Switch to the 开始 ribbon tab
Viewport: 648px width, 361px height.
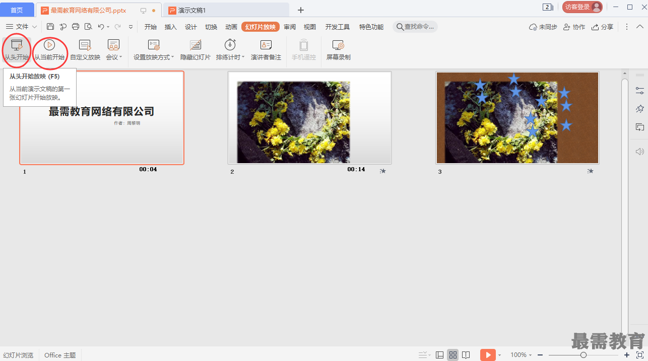[151, 27]
